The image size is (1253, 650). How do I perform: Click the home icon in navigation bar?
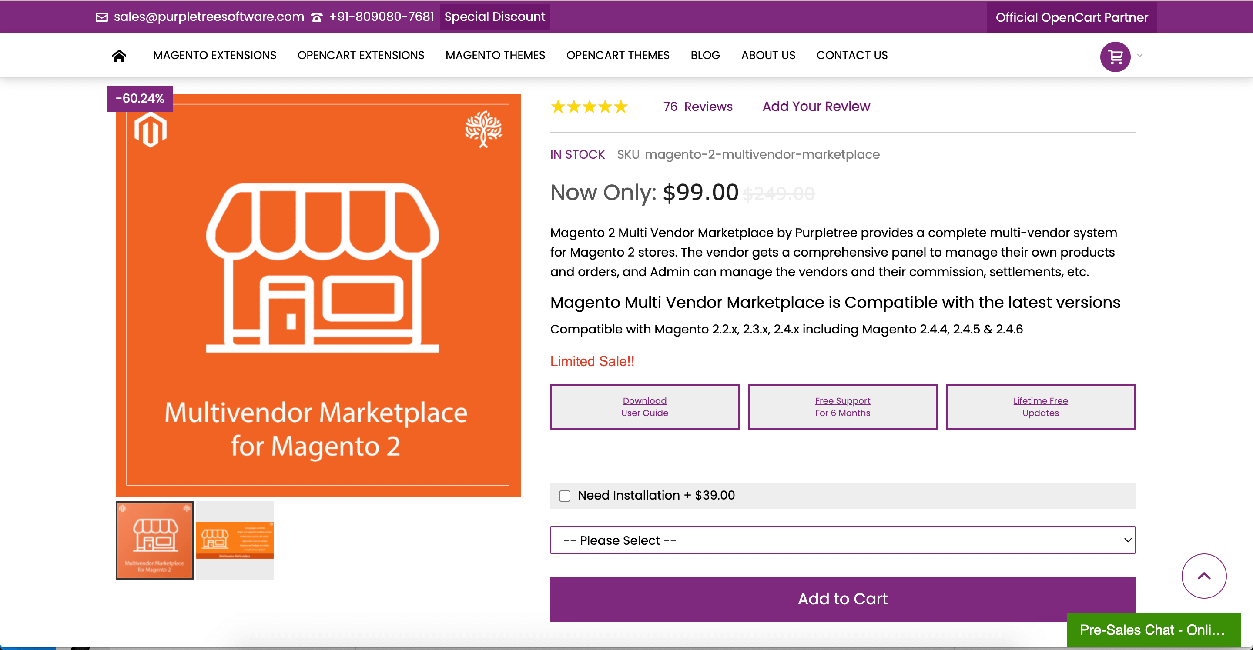pos(119,56)
